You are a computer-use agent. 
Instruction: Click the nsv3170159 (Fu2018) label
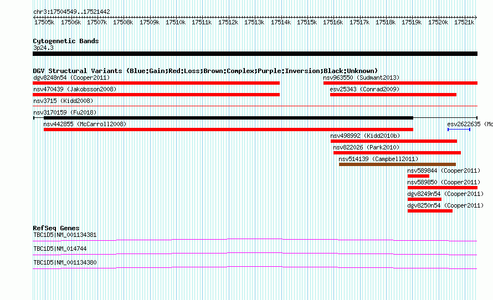pyautogui.click(x=65, y=112)
